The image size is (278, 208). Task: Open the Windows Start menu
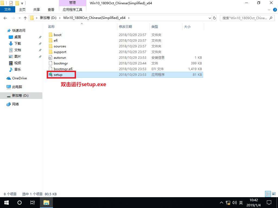pyautogui.click(x=7, y=203)
